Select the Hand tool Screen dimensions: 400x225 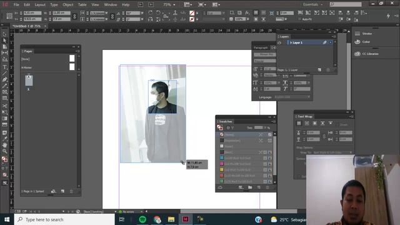(x=4, y=145)
